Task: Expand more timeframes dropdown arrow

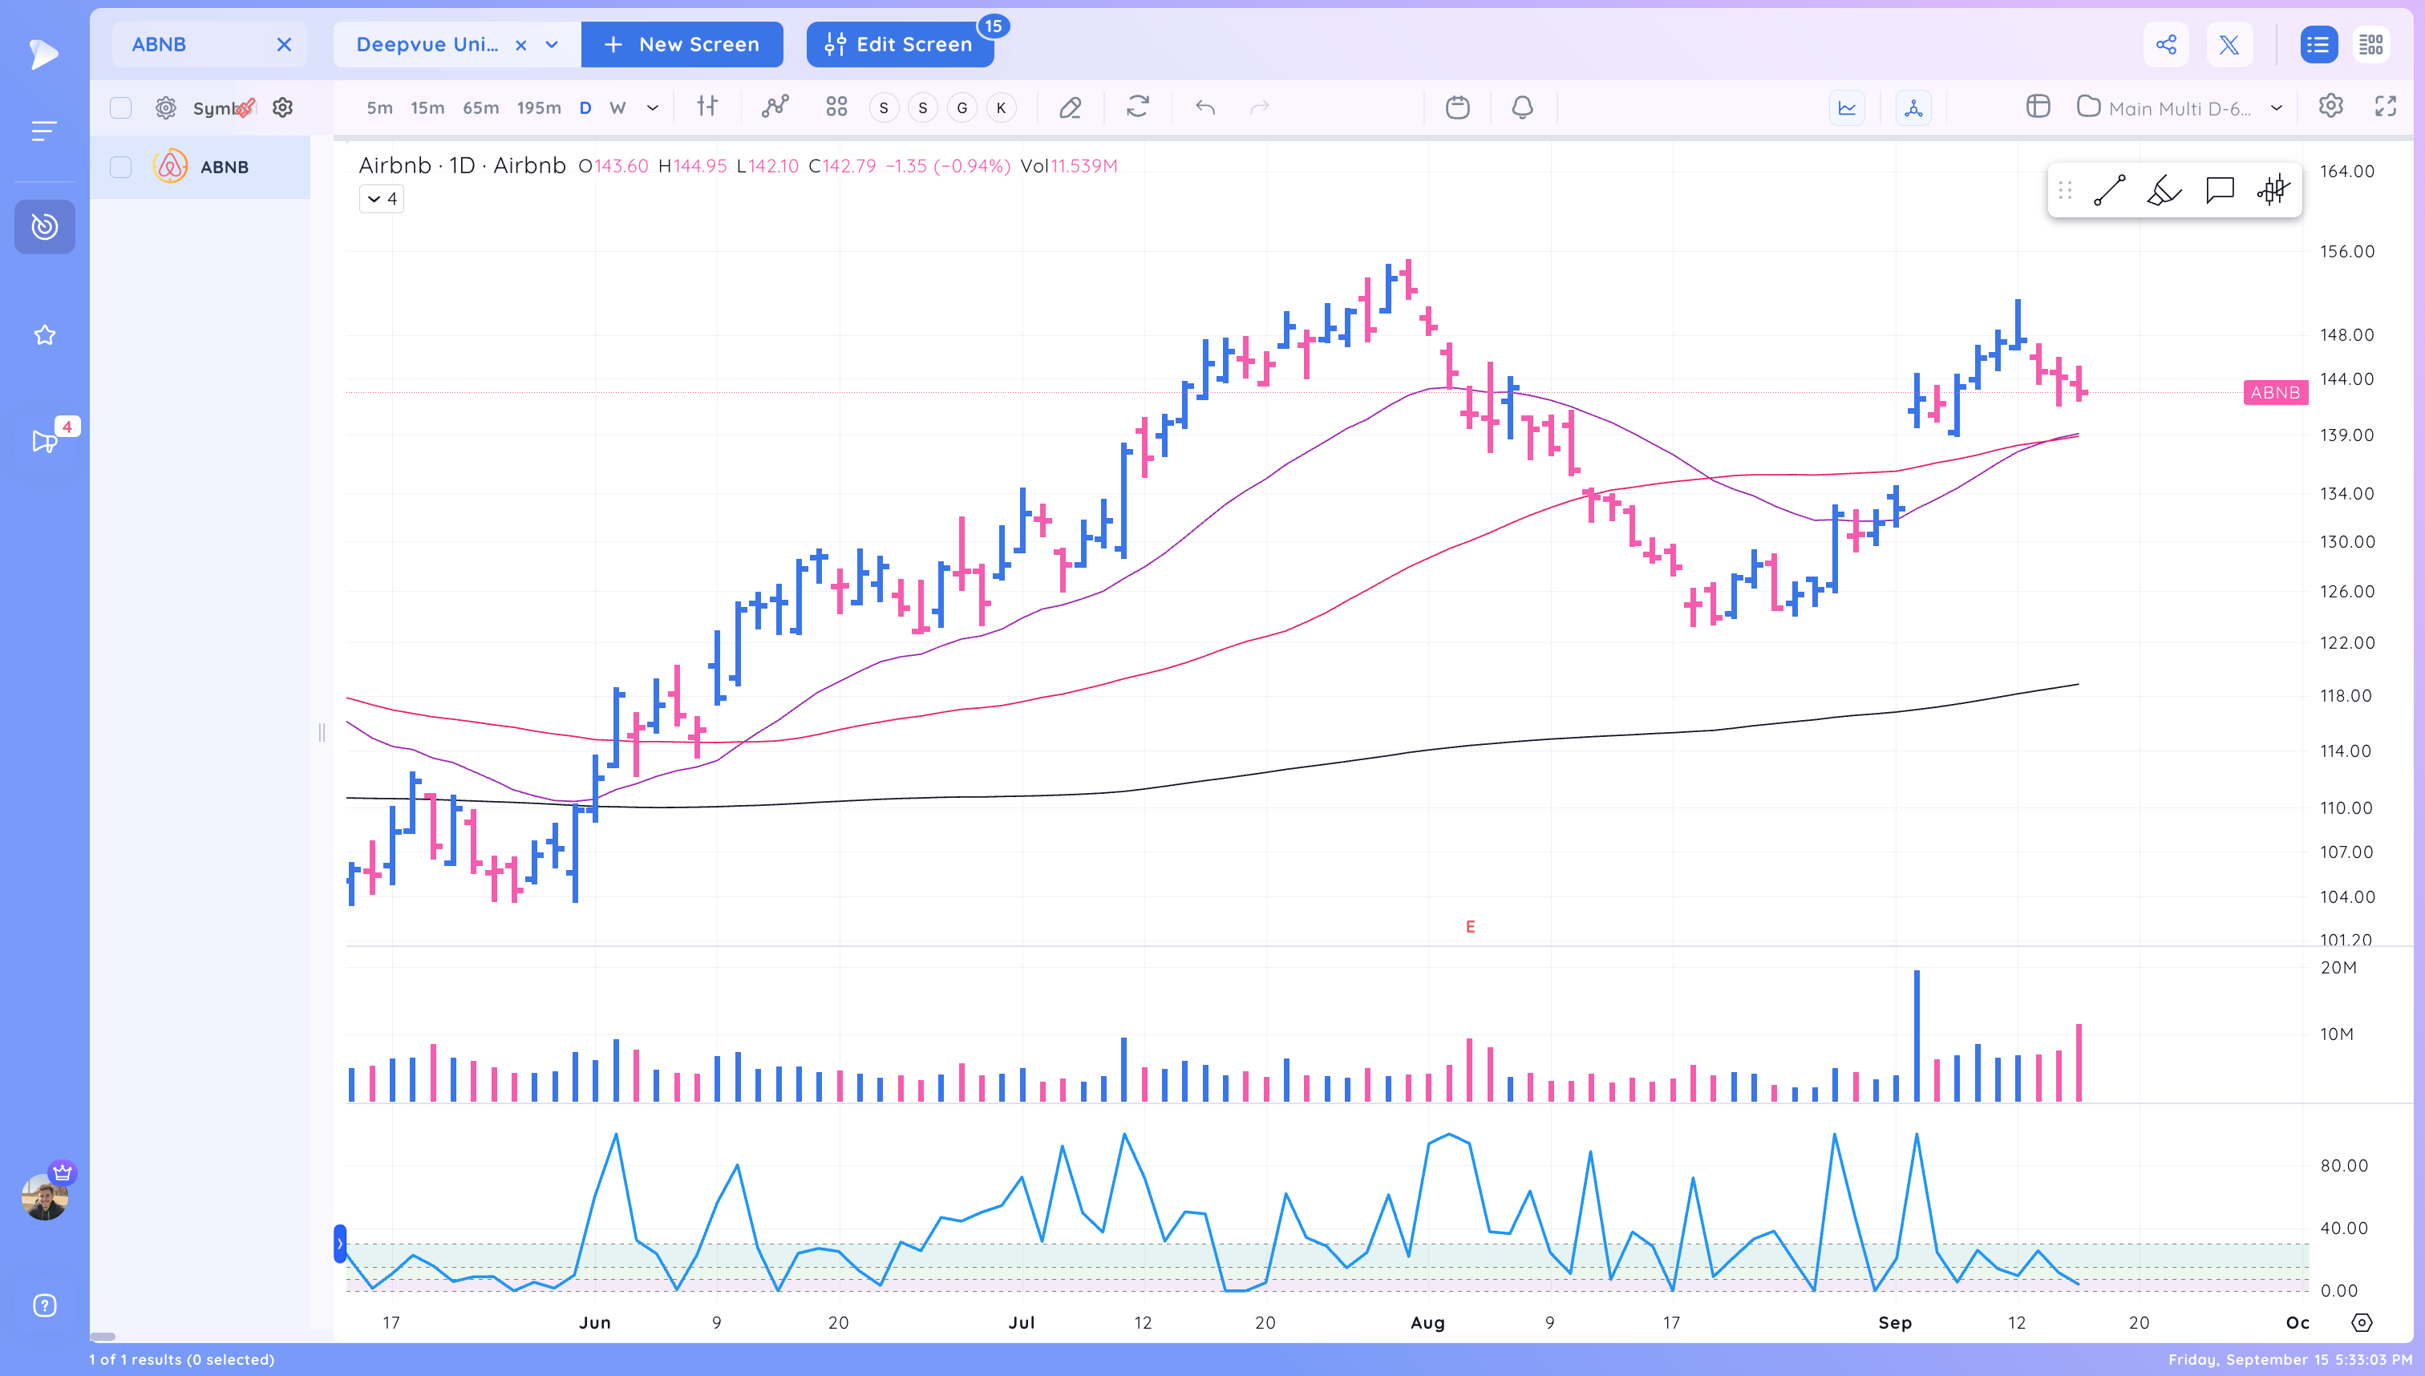Action: point(652,107)
